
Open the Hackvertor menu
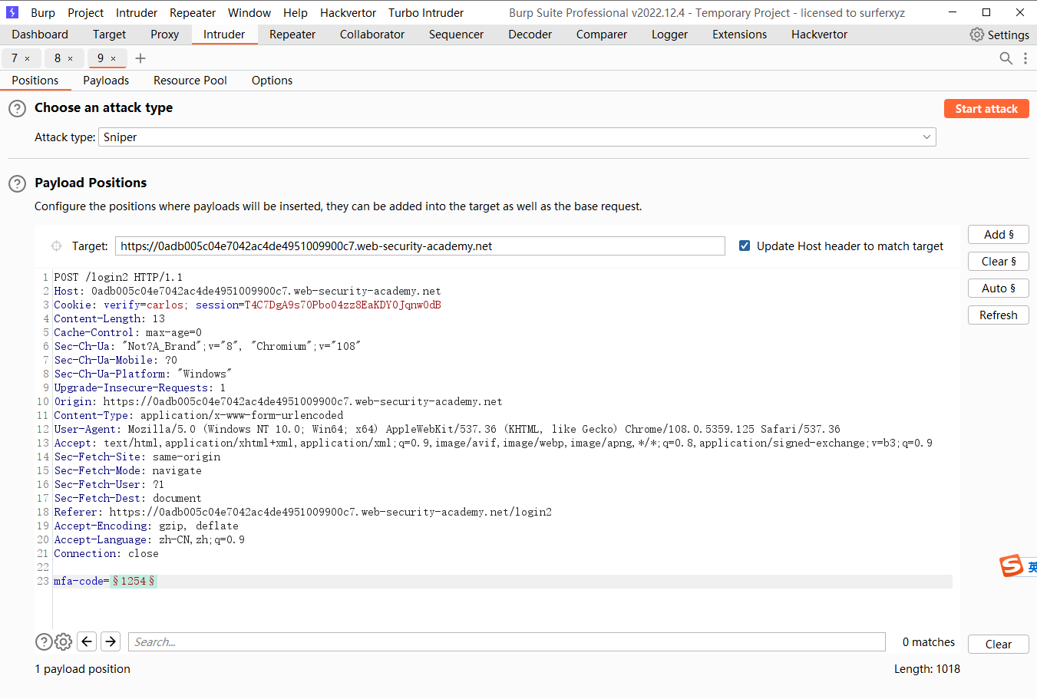pyautogui.click(x=348, y=13)
